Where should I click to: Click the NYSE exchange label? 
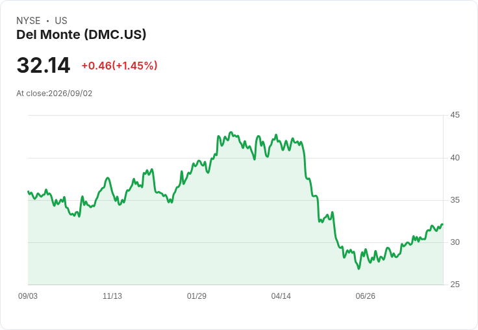tap(29, 21)
